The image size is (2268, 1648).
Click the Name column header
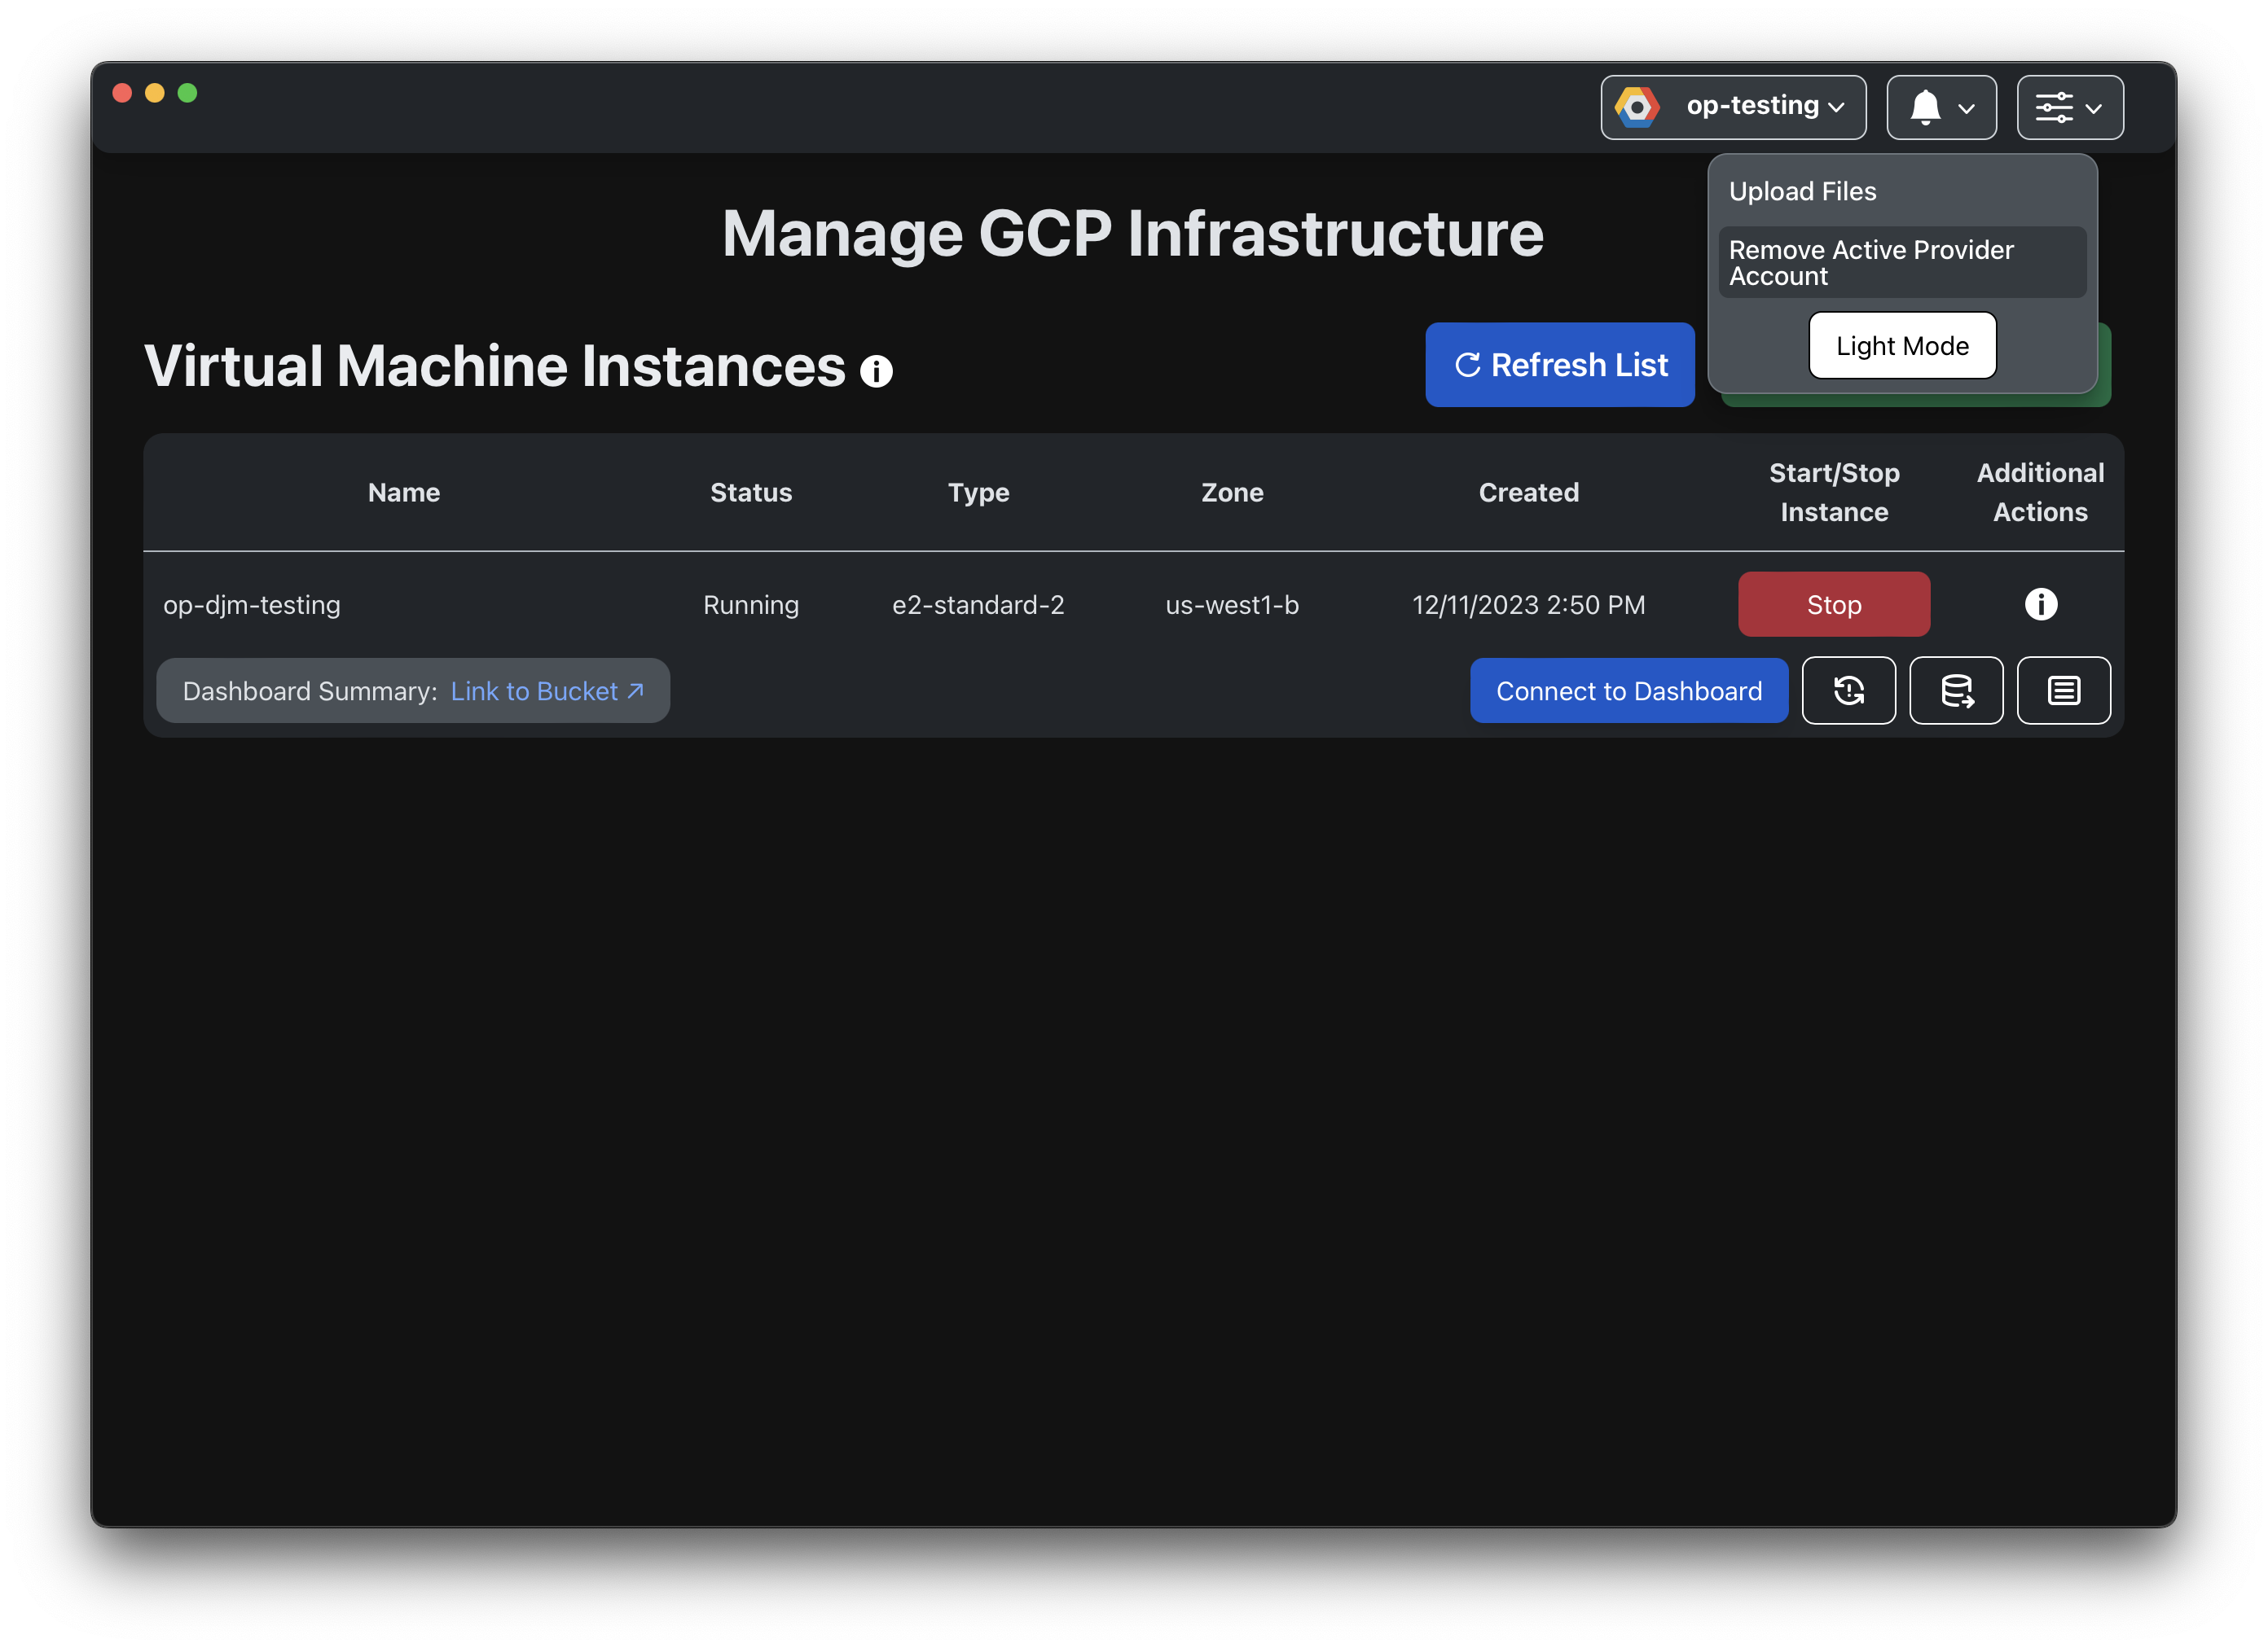click(404, 493)
